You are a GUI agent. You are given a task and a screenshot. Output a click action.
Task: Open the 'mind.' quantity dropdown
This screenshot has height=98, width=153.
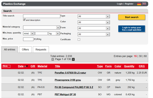(29, 33)
